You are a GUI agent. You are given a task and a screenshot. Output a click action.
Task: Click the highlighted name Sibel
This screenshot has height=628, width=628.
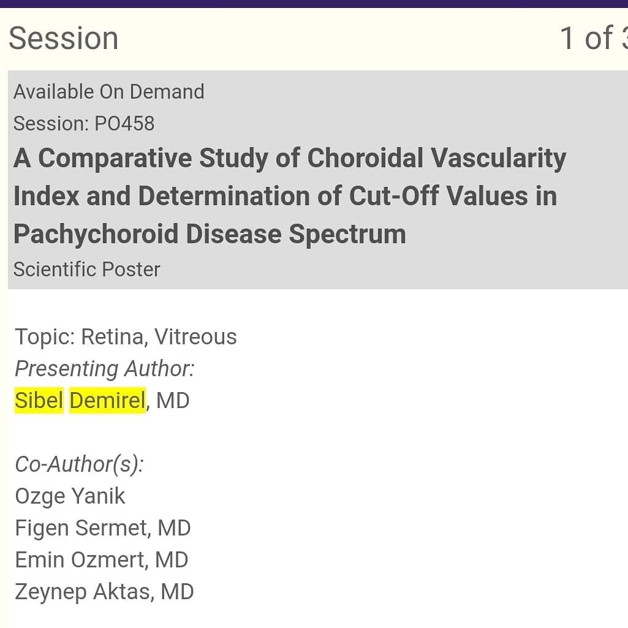click(39, 400)
